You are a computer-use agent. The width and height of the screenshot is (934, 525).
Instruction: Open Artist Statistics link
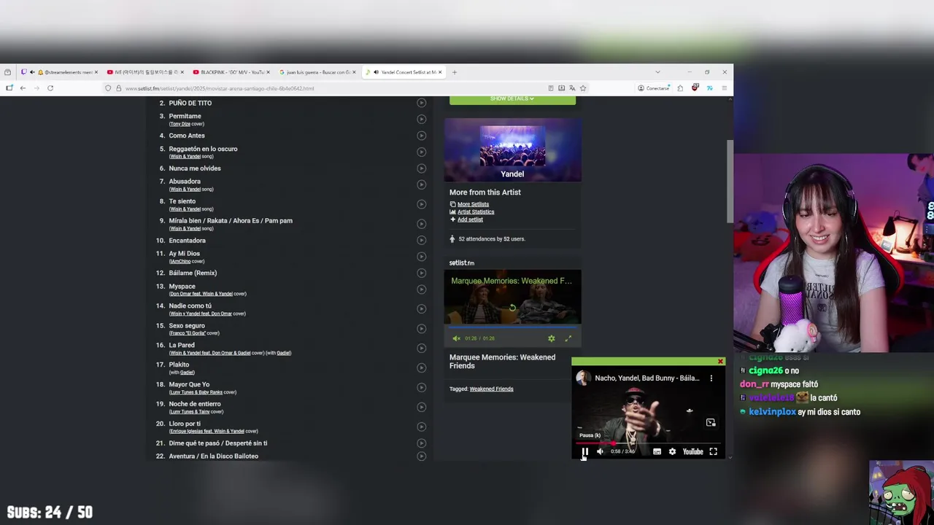point(476,211)
